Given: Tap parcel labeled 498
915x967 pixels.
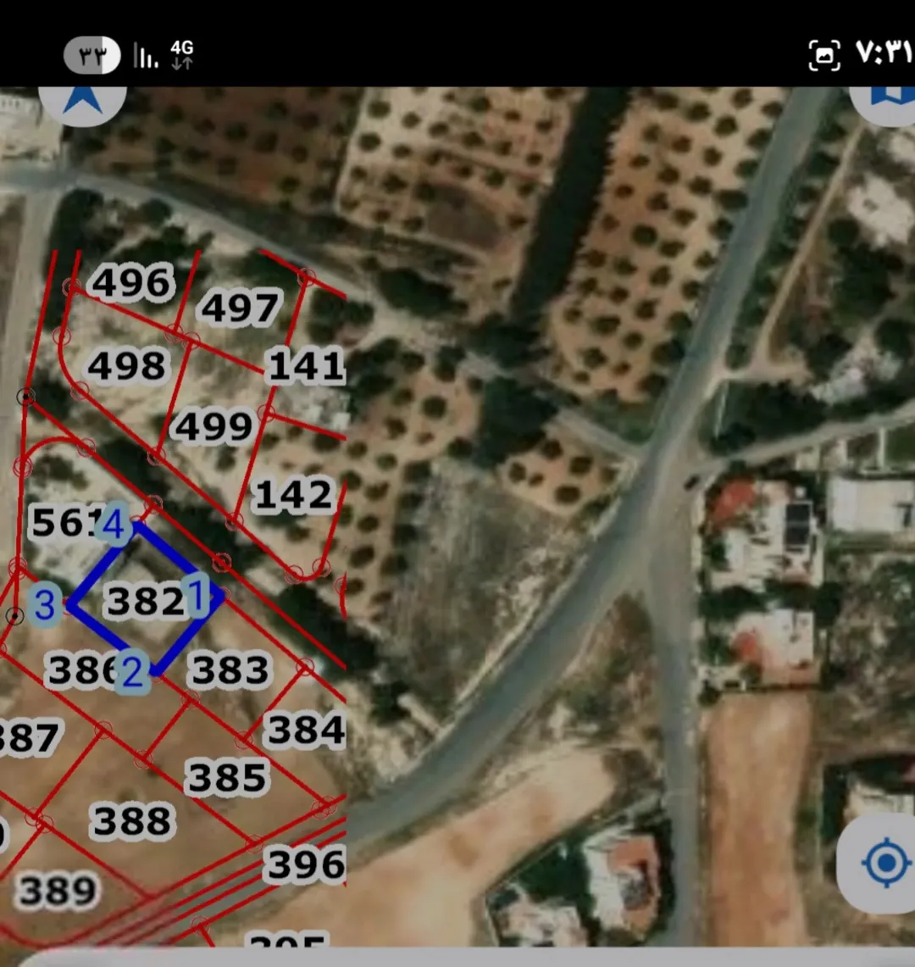Looking at the screenshot, I should pos(128,365).
